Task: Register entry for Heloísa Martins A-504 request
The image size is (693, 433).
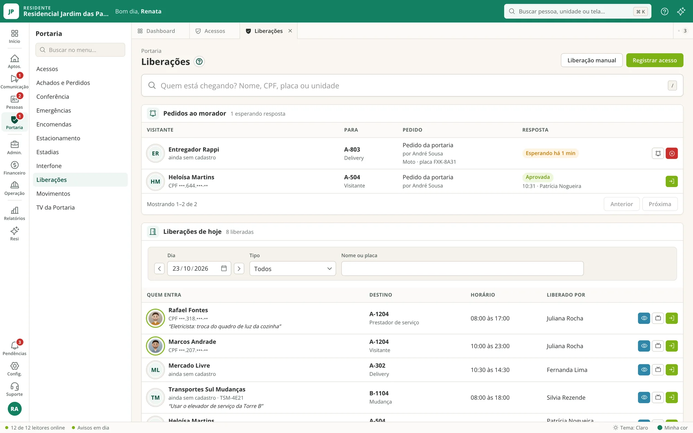Action: pyautogui.click(x=672, y=181)
